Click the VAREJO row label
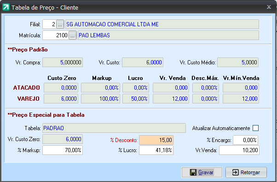This screenshot has width=277, height=182. coord(29,98)
